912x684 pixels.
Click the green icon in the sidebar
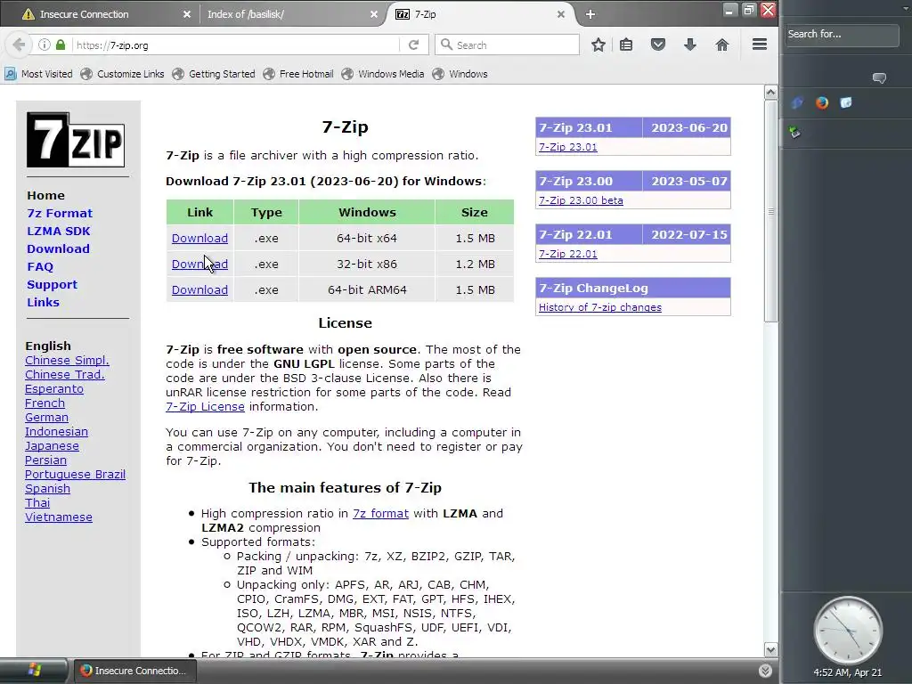pyautogui.click(x=794, y=133)
